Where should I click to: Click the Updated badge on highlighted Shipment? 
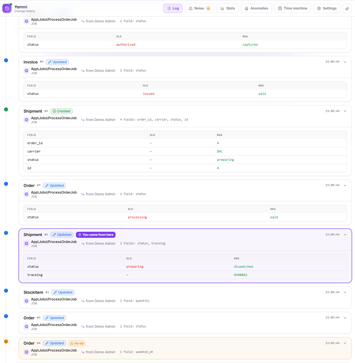[x=62, y=235]
